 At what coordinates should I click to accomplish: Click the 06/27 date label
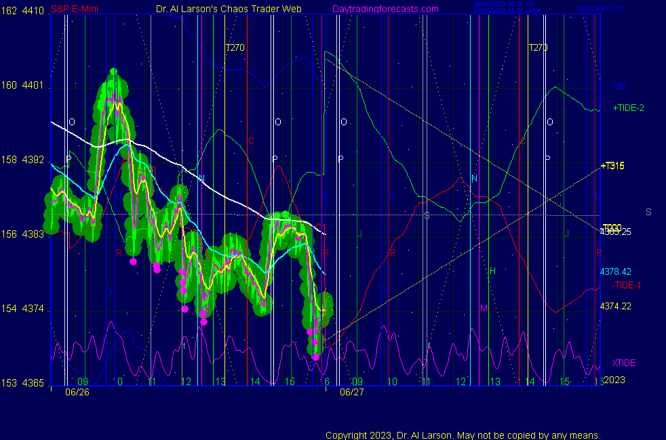point(352,391)
